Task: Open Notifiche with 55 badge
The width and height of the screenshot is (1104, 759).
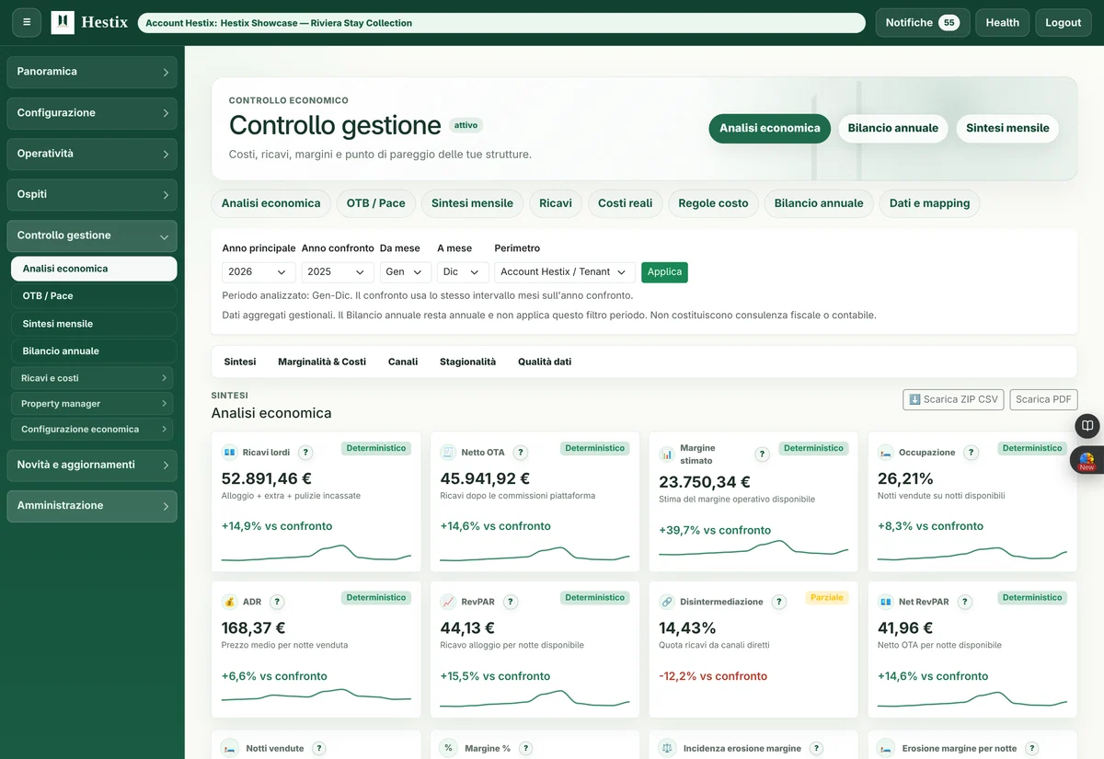Action: (922, 23)
